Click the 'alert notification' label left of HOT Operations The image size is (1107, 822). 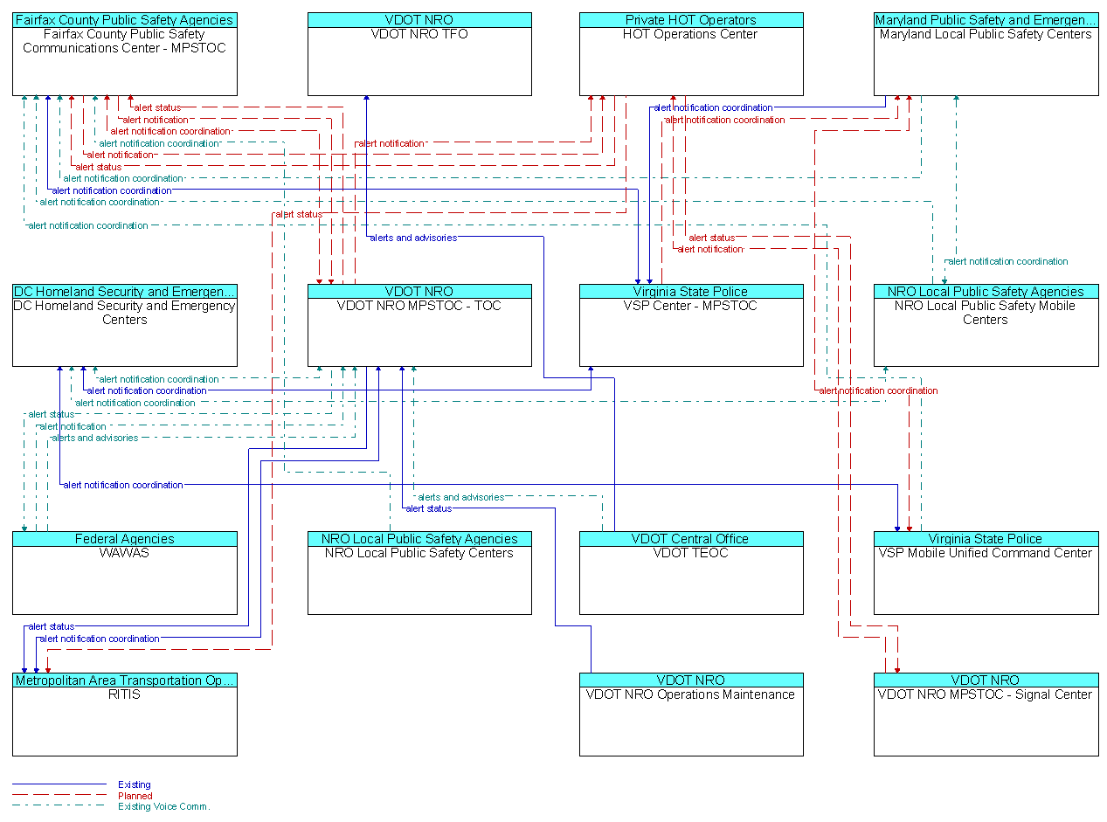coord(391,143)
